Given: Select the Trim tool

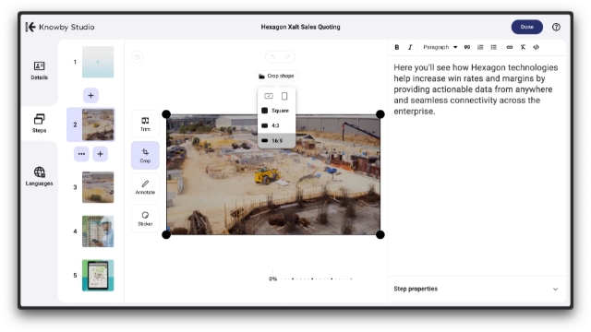Looking at the screenshot, I should click(x=145, y=124).
